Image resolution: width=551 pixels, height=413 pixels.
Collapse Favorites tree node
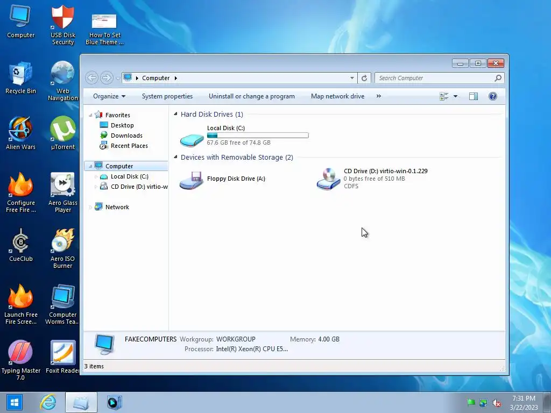pos(90,115)
